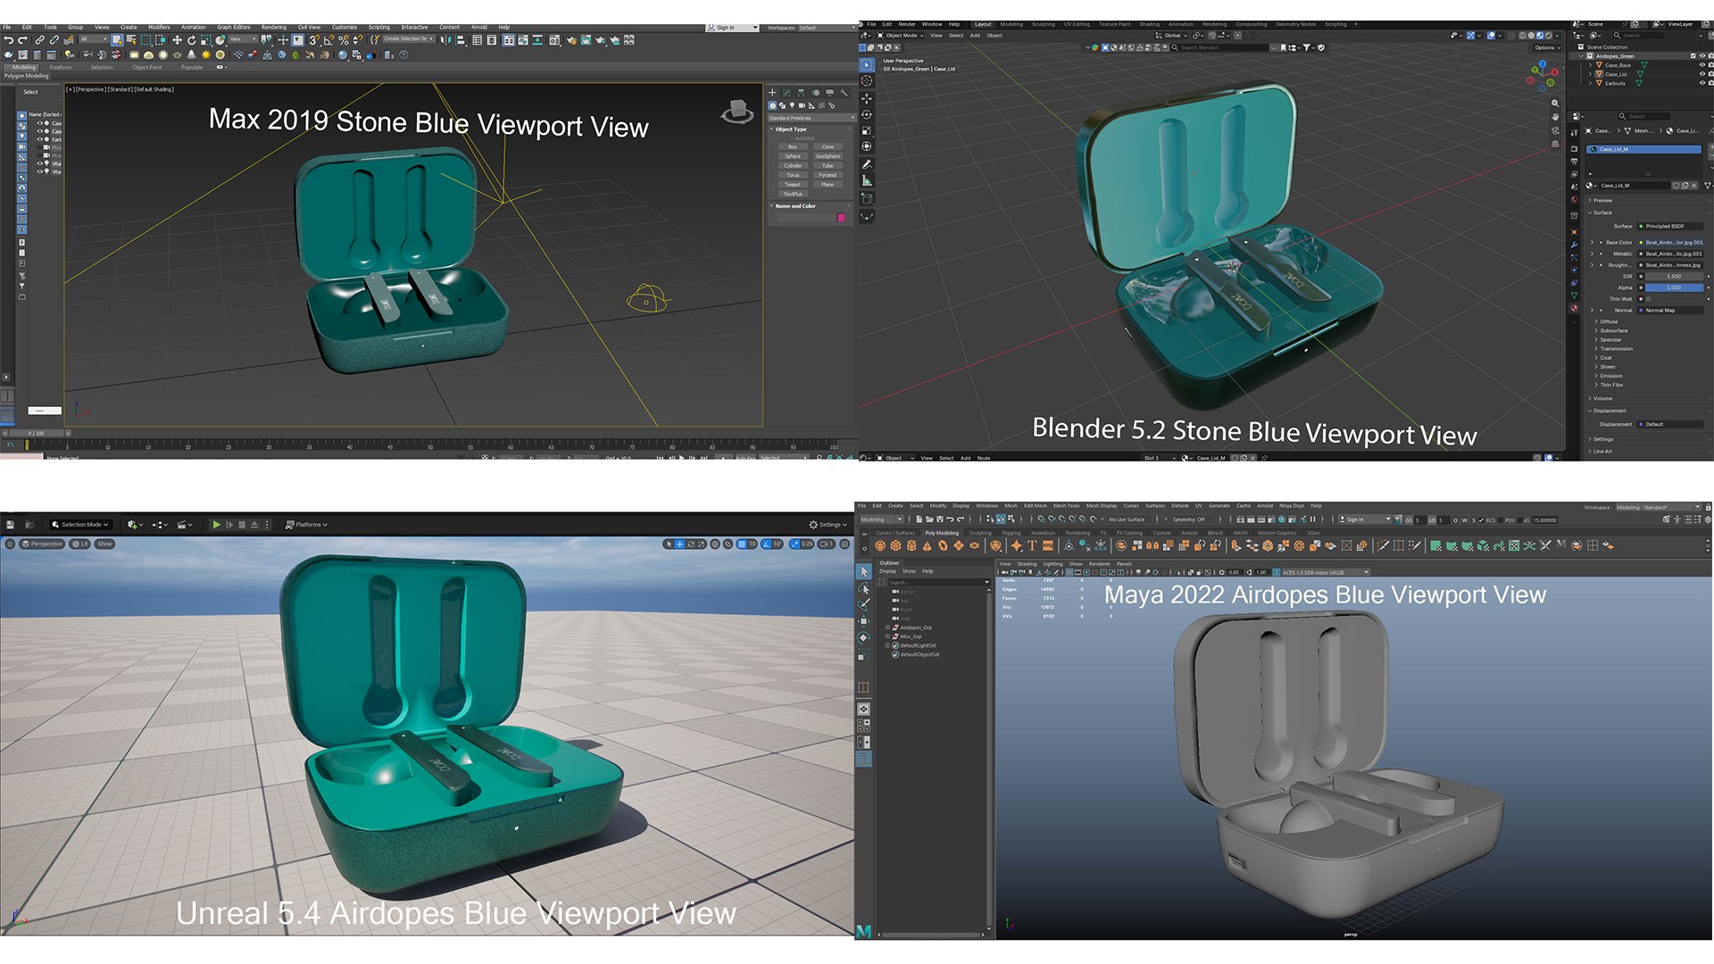Click the Platforms button in Unreal

(306, 525)
